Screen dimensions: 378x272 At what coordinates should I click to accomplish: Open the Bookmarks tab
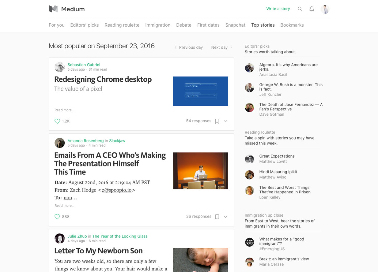coord(292,25)
